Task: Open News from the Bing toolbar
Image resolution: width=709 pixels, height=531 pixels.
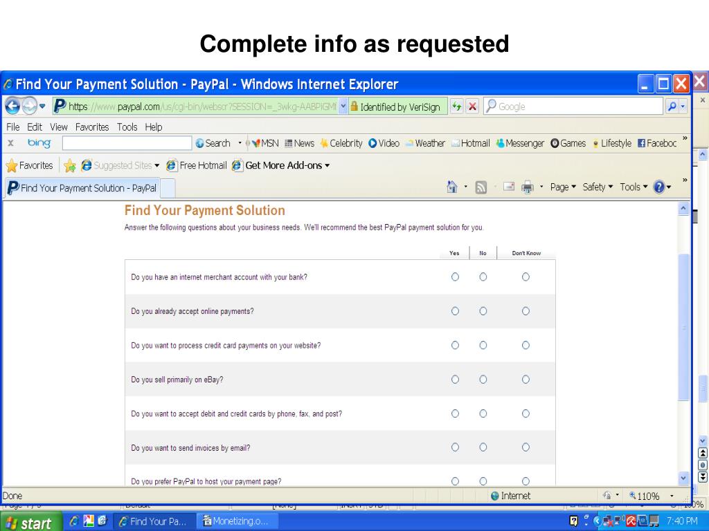Action: [299, 143]
